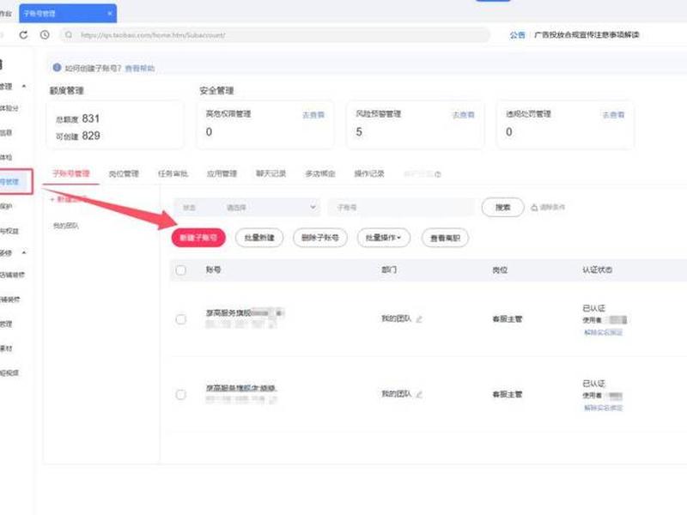687x515 pixels.
Task: Click the 认证状态 column header
Action: [x=597, y=270]
